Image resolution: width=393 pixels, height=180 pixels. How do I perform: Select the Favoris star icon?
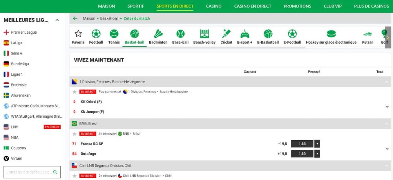(78, 34)
